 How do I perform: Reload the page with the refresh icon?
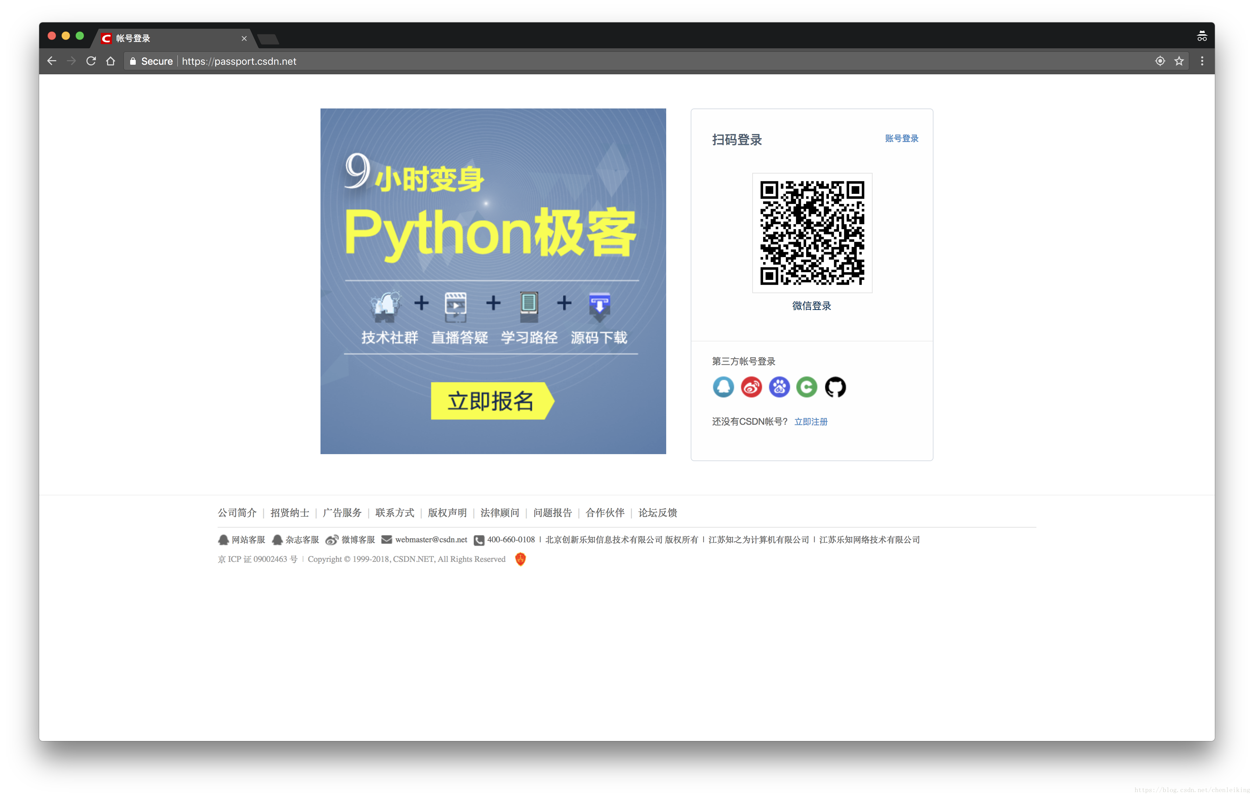pos(91,61)
